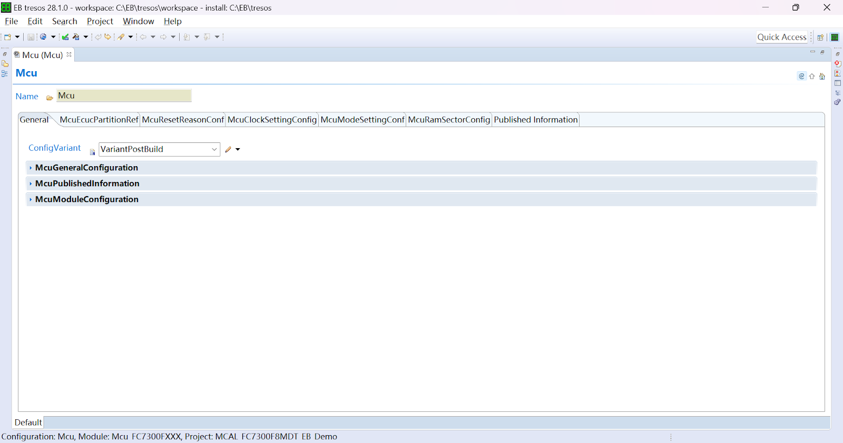Switch to the McuModeSettingConf tab

coord(362,120)
